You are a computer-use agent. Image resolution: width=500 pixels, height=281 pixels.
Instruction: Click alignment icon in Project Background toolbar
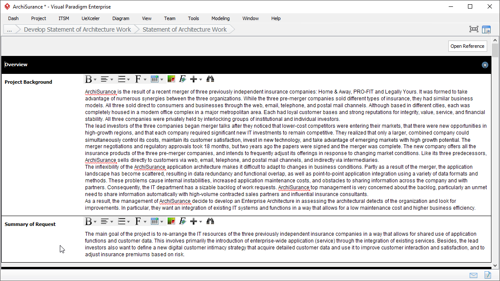coord(104,79)
